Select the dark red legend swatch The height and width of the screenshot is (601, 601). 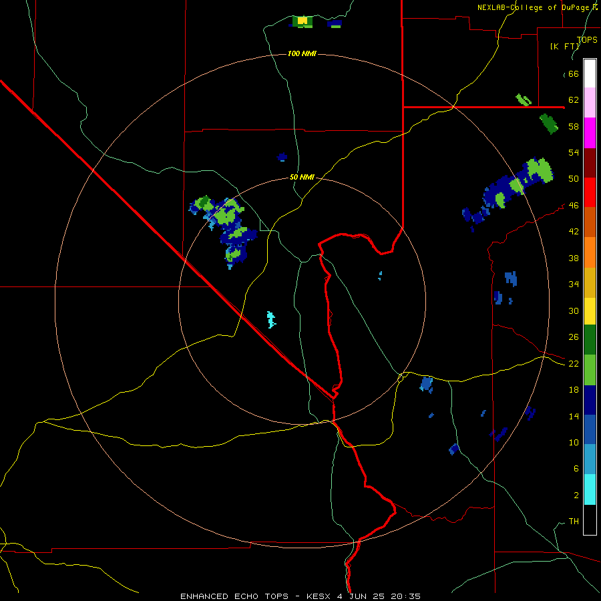[x=590, y=163]
